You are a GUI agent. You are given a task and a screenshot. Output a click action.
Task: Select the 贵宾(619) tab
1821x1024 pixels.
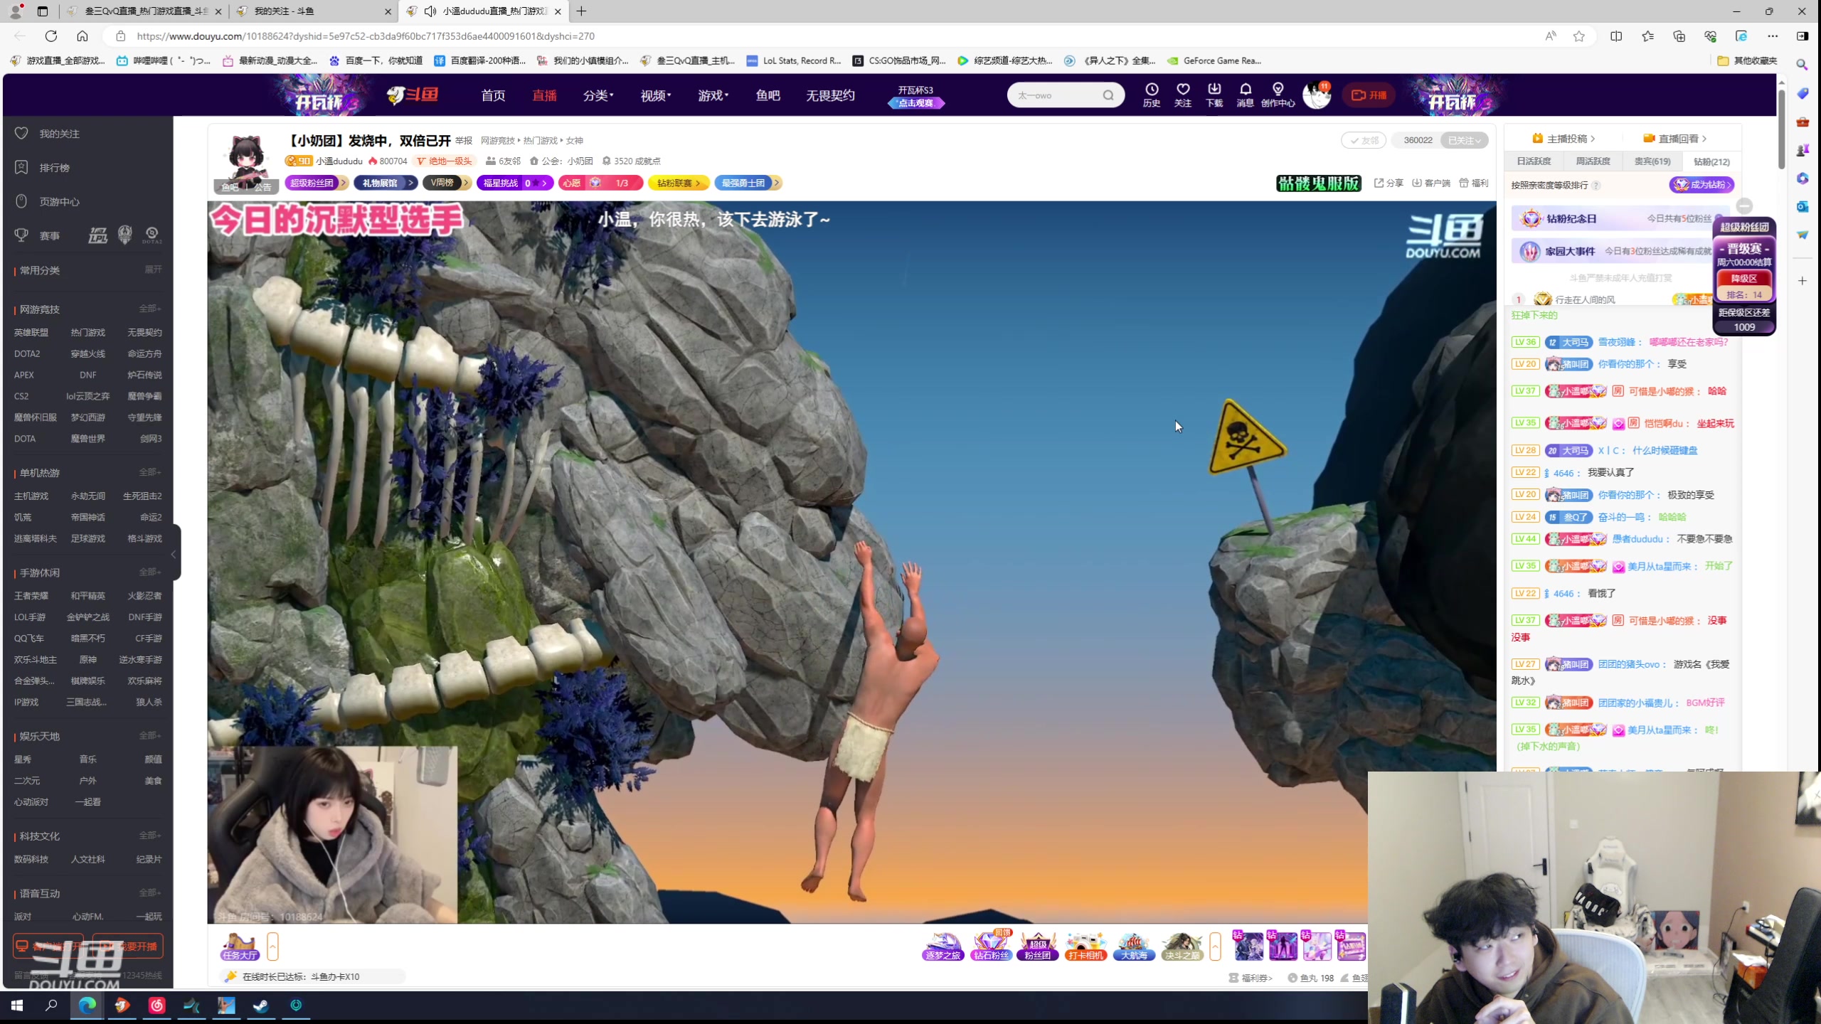[x=1652, y=161]
